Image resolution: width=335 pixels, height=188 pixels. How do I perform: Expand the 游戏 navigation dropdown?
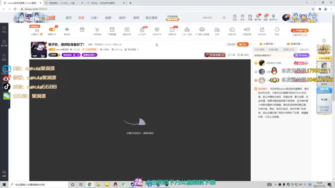point(123,18)
